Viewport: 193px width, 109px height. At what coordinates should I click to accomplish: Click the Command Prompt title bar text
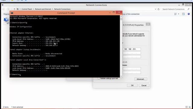point(66,13)
